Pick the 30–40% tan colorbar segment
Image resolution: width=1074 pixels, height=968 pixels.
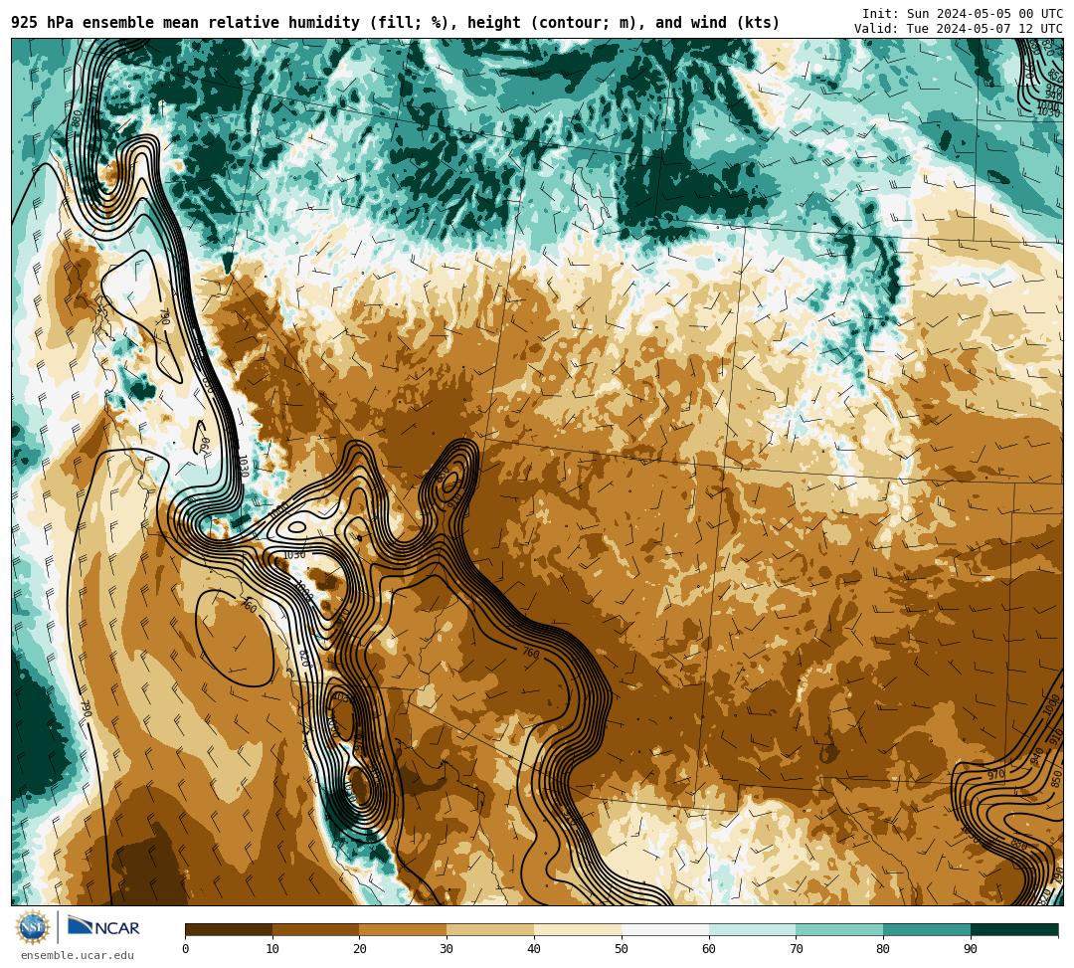[x=490, y=929]
